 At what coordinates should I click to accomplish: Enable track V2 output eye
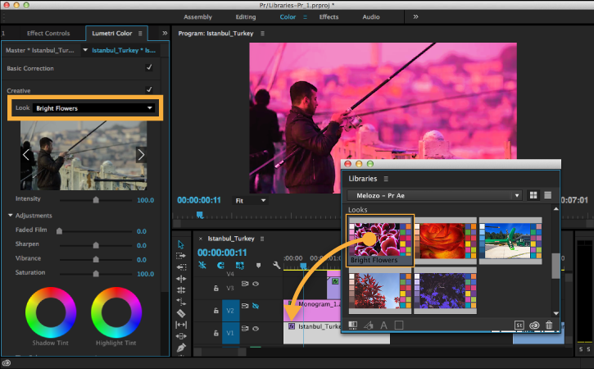[256, 306]
